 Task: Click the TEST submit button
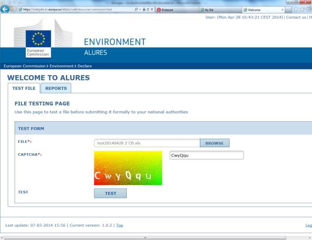click(x=110, y=193)
